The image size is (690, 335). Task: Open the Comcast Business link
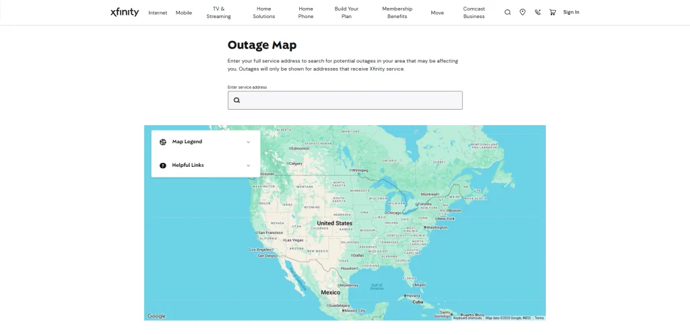pos(474,13)
